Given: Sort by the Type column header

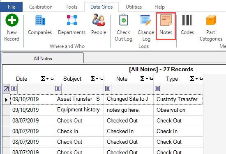Looking at the screenshot, I should [172, 79].
